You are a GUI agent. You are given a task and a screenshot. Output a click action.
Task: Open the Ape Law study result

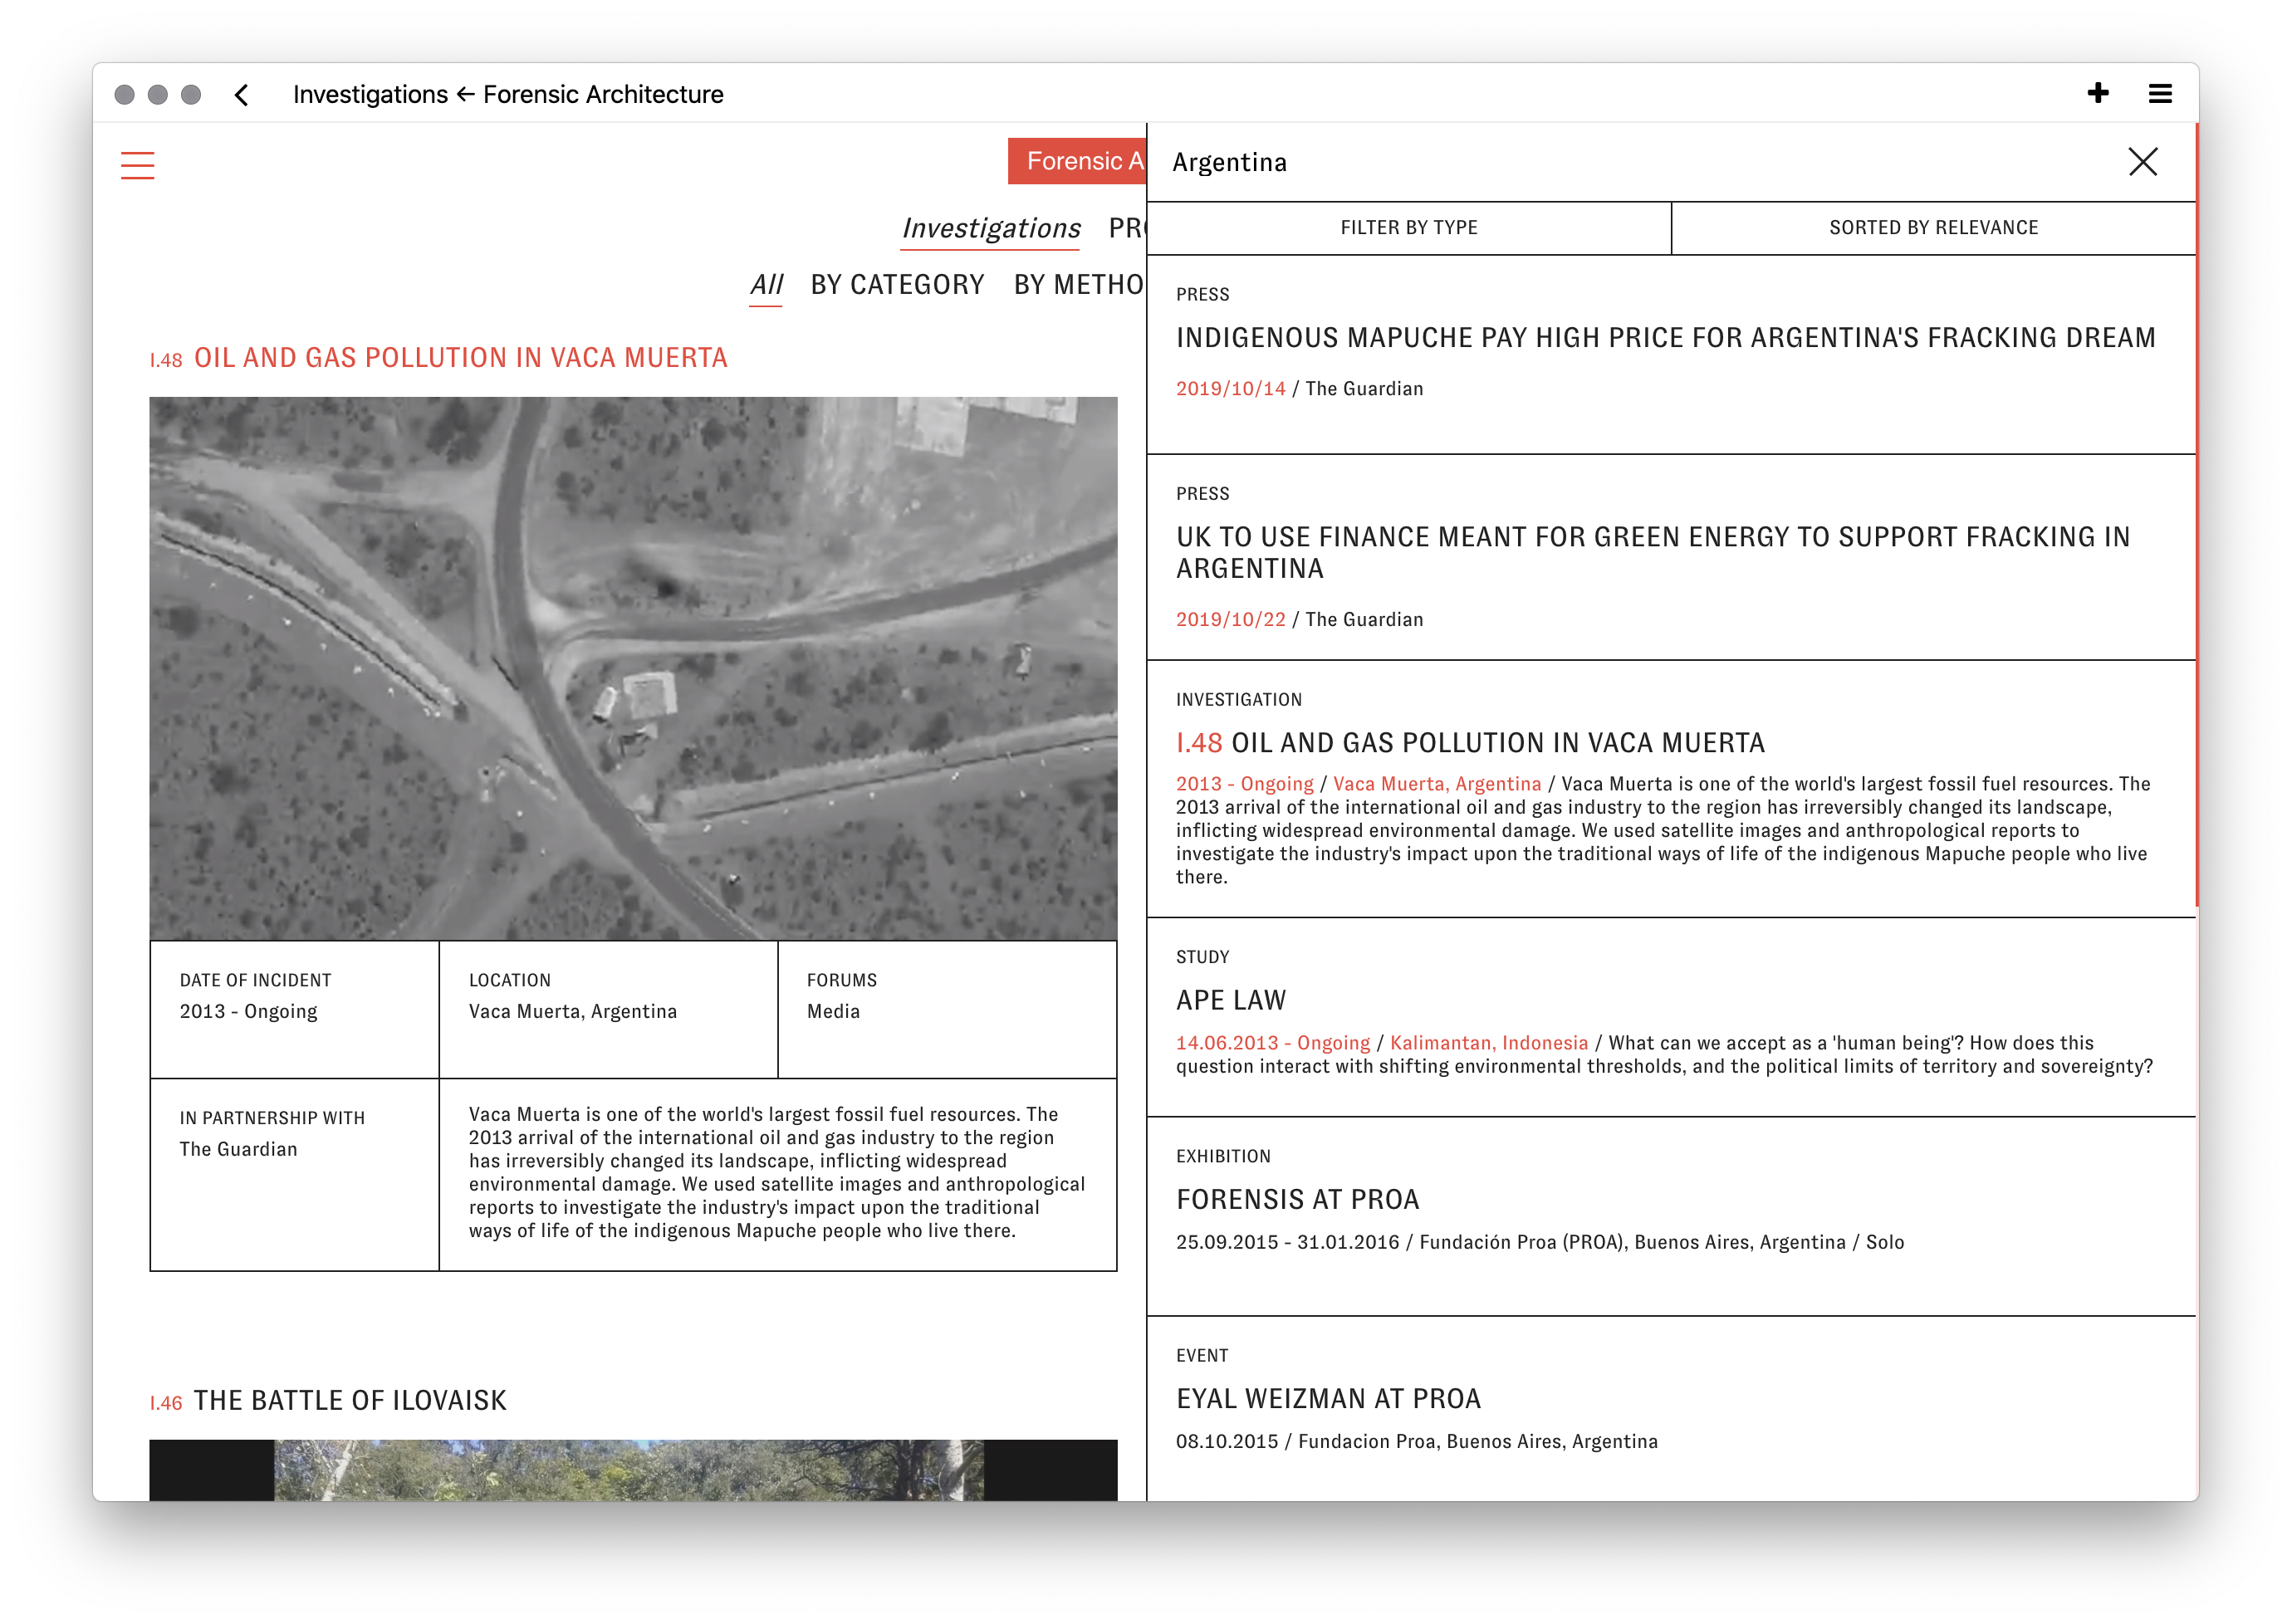(1231, 1000)
